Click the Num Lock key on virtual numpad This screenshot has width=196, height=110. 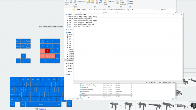[x=43, y=41]
